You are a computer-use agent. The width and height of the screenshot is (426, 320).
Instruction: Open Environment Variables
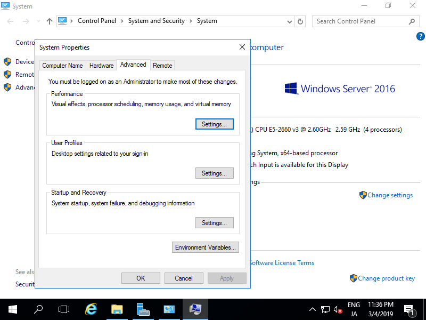click(205, 247)
